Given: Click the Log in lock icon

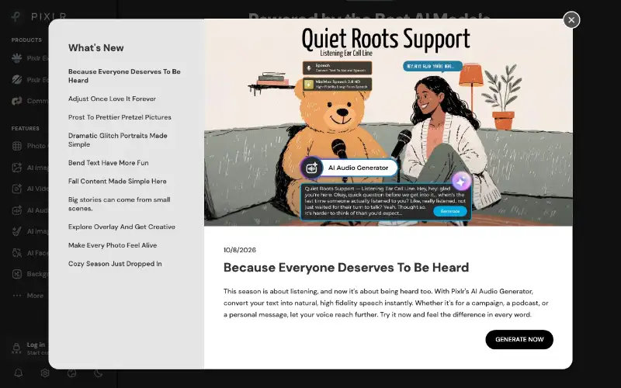Looking at the screenshot, I should [x=16, y=348].
